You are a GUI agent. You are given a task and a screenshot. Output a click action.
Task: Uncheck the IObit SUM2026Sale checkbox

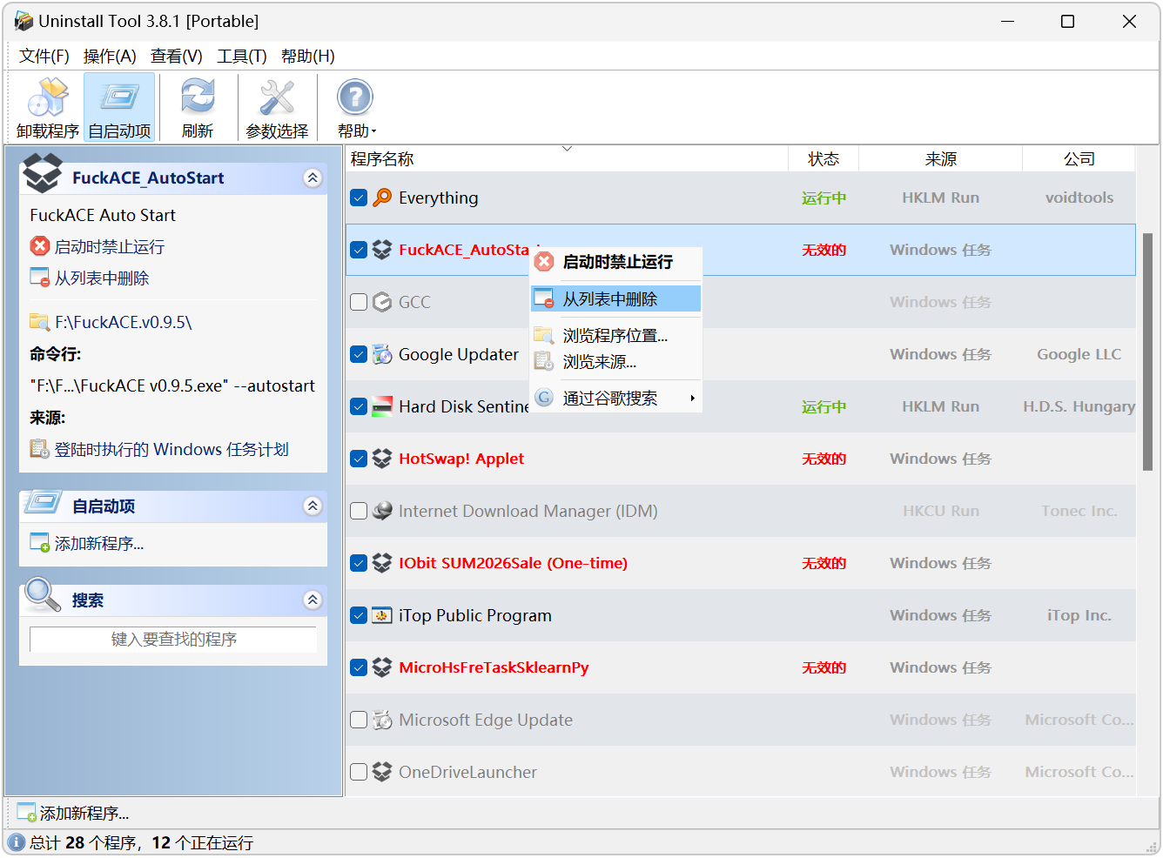tap(359, 563)
